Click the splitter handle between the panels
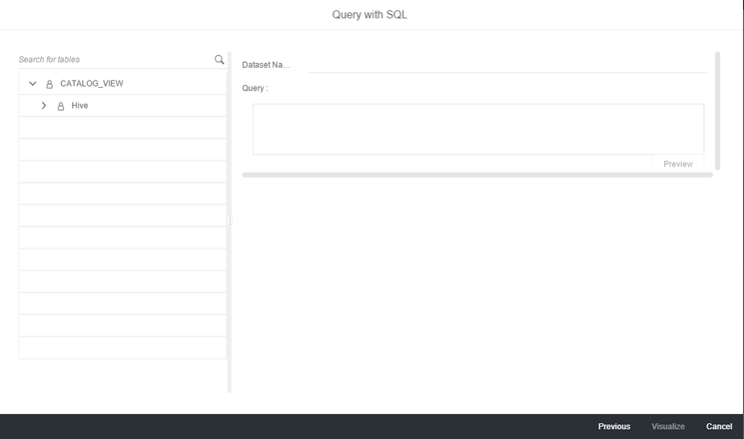744x439 pixels. (230, 220)
